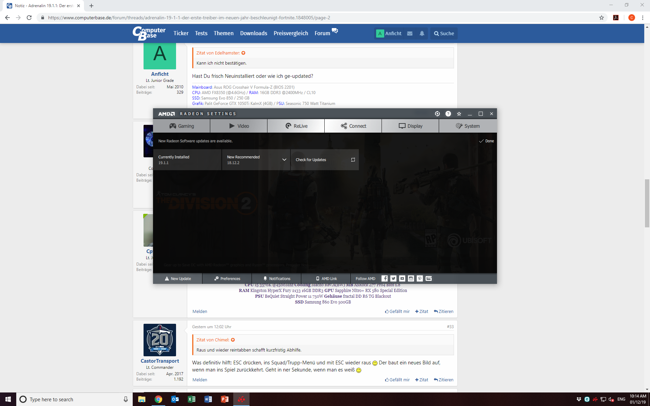Viewport: 650px width, 406px height.
Task: Open the ReLive tab
Action: coord(296,126)
